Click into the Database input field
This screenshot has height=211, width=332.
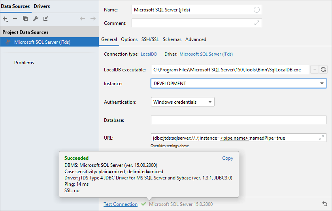[x=238, y=120]
